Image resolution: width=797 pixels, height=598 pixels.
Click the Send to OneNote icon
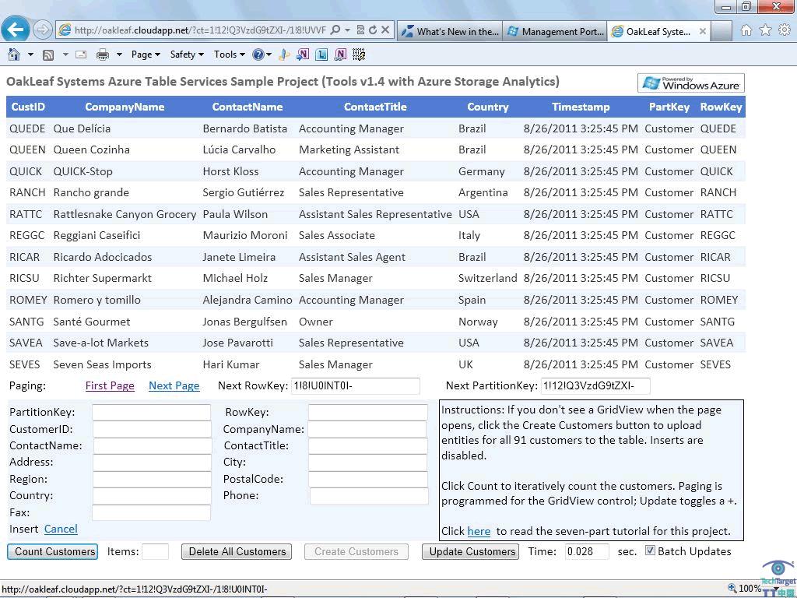tap(303, 55)
